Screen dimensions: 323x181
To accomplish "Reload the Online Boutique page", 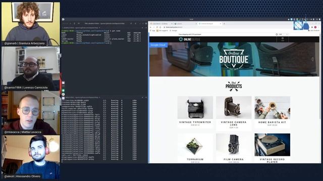I will click(157, 27).
